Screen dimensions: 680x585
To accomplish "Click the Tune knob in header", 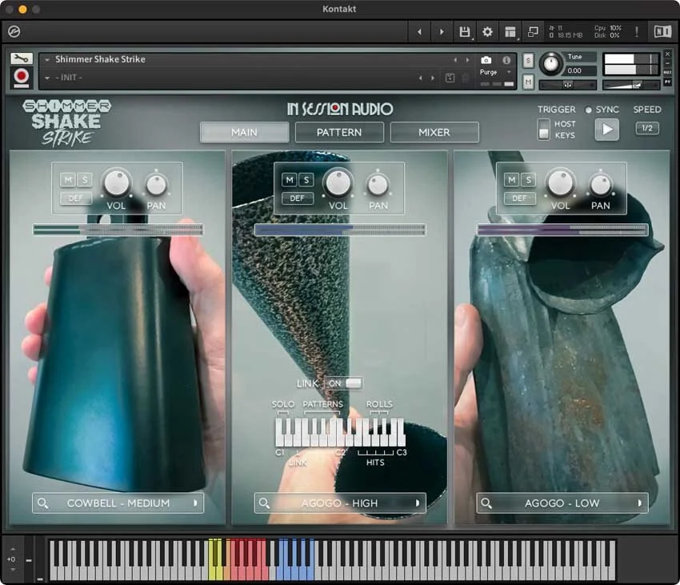I will tap(550, 63).
